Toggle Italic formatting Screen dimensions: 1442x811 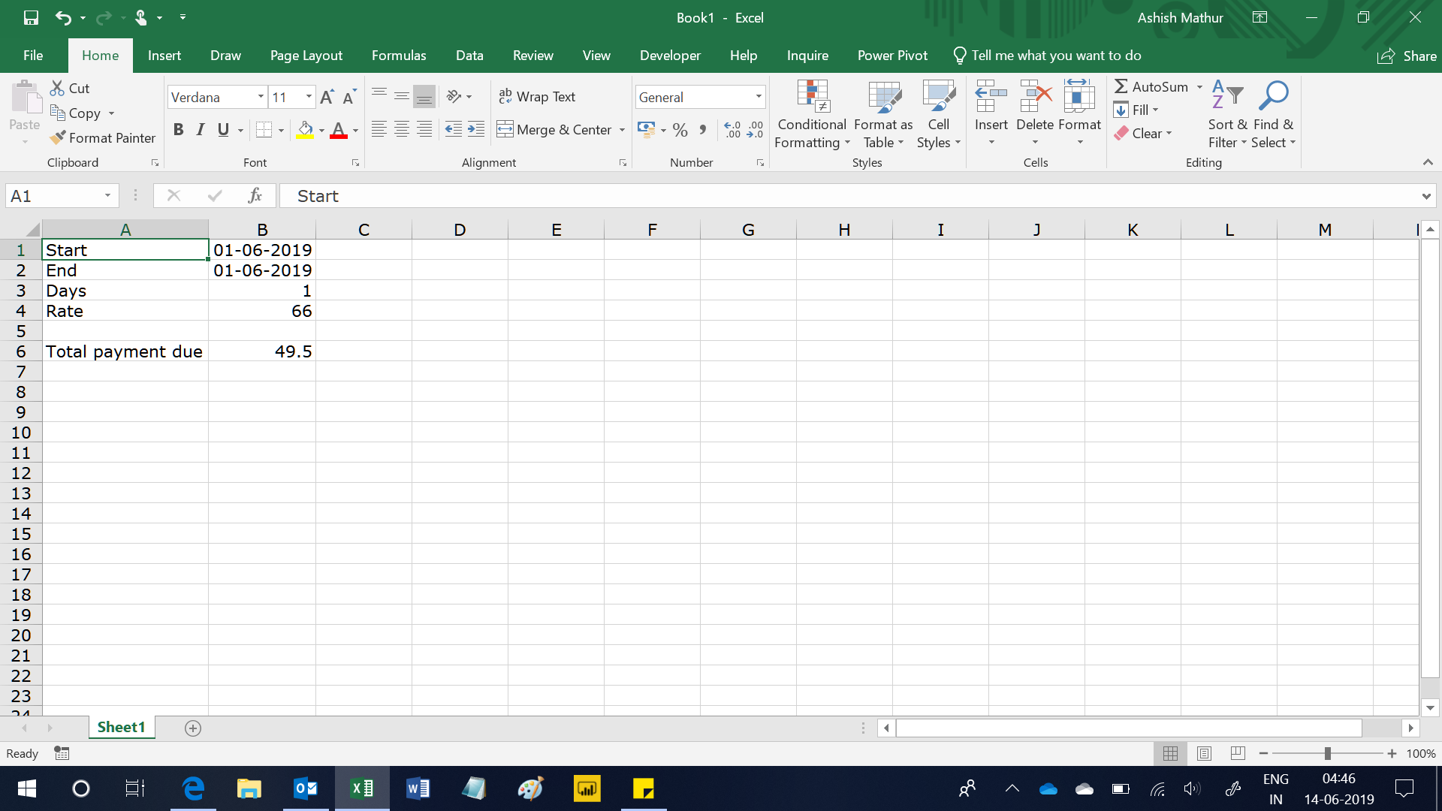[200, 129]
